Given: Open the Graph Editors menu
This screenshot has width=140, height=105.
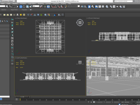Looking at the screenshot, I should (32, 3).
